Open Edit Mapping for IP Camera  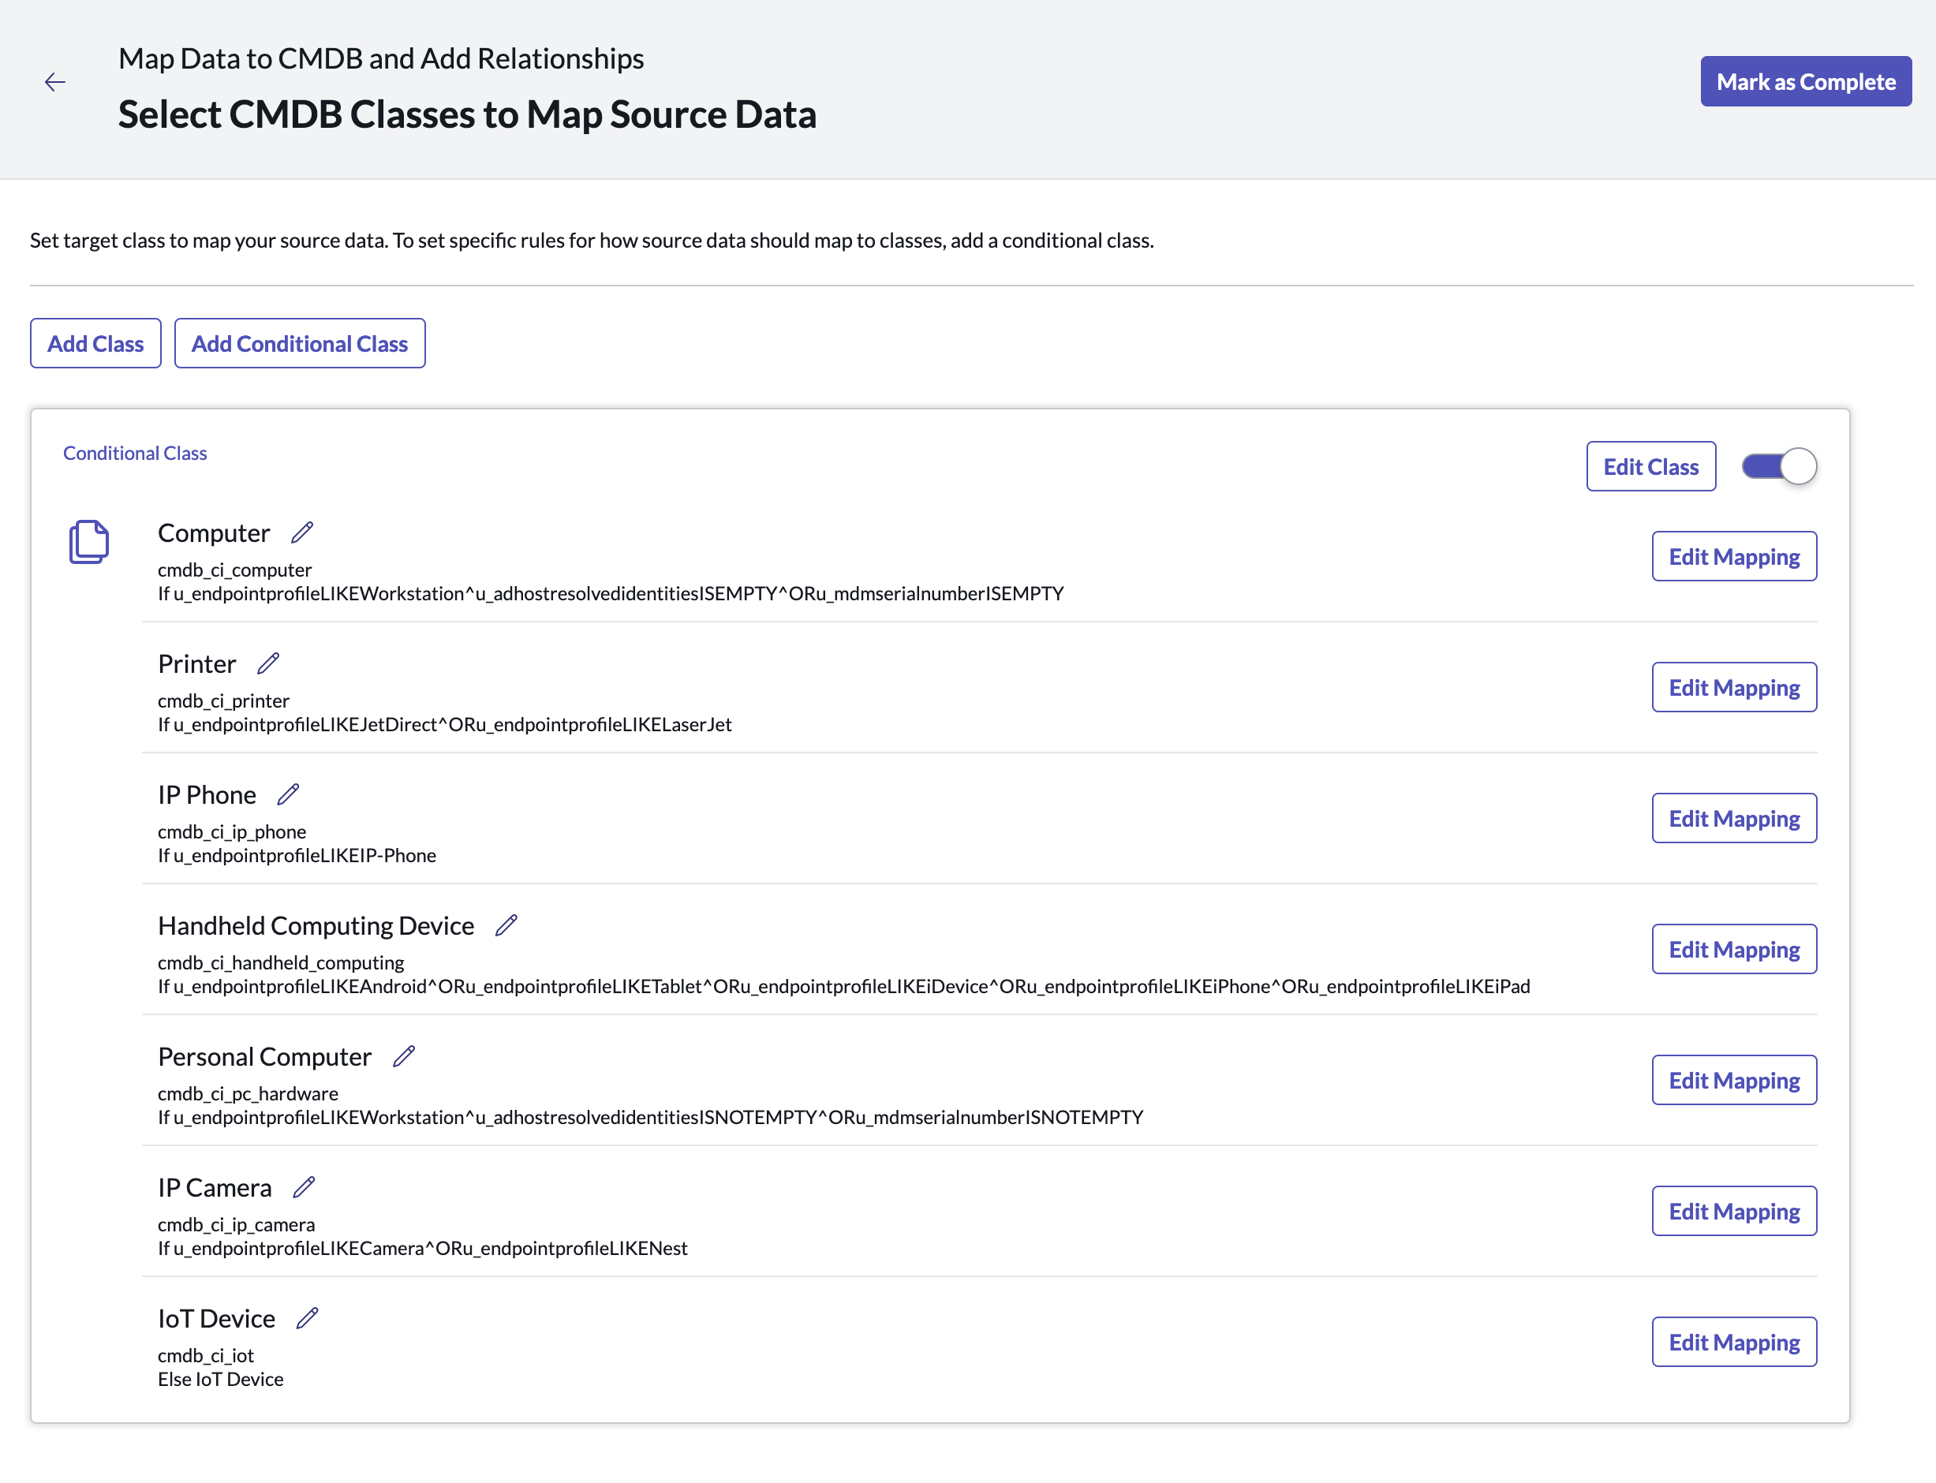[1733, 1211]
